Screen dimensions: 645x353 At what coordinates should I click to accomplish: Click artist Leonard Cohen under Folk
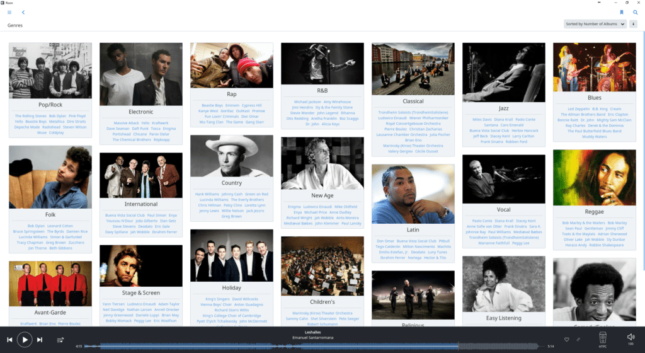(x=60, y=226)
